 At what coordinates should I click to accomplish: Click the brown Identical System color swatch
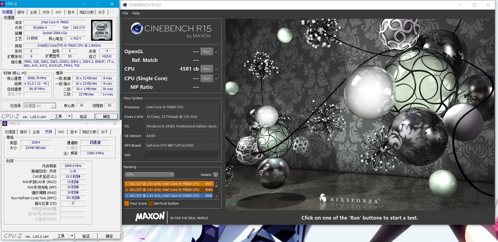coord(150,203)
